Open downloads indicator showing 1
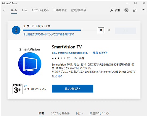The image size is (148, 117). [x=135, y=10]
